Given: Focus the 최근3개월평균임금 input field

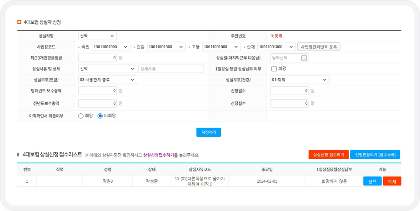Looking at the screenshot, I should (x=97, y=58).
